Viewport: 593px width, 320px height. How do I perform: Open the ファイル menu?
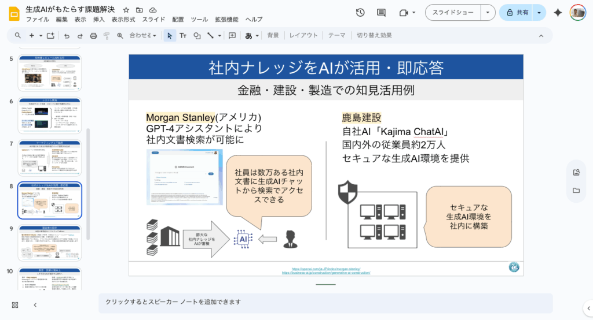pyautogui.click(x=38, y=20)
